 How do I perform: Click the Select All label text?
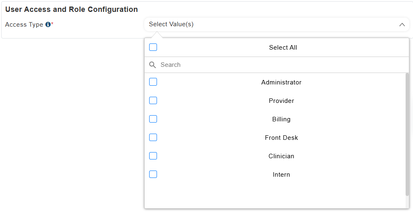(x=283, y=48)
